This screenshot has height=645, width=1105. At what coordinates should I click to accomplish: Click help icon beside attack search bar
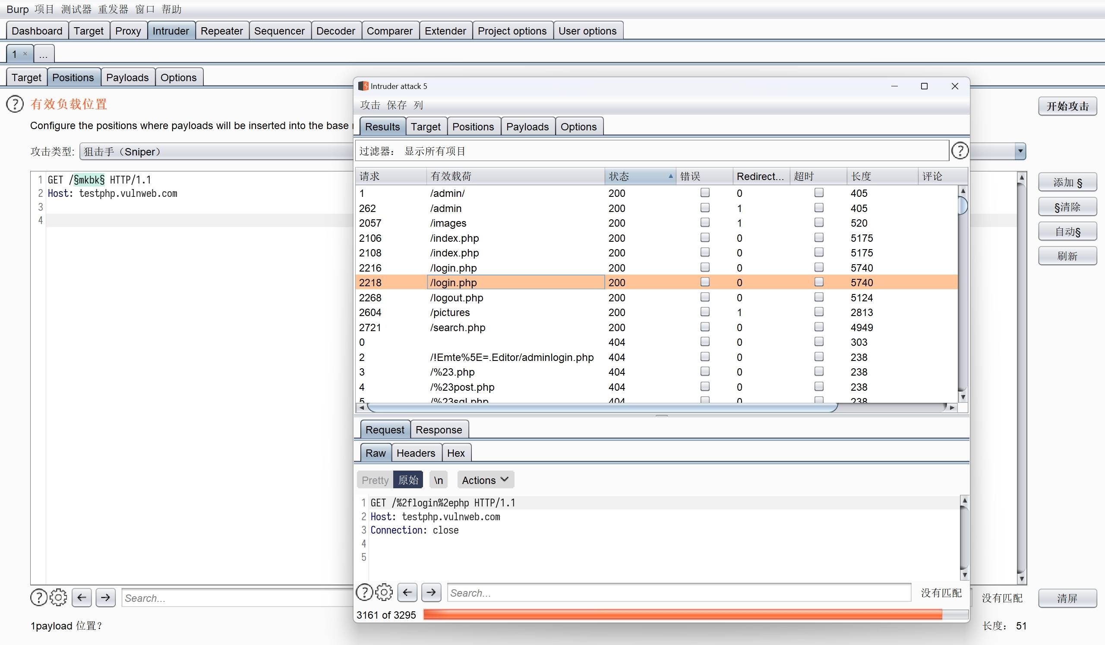364,592
